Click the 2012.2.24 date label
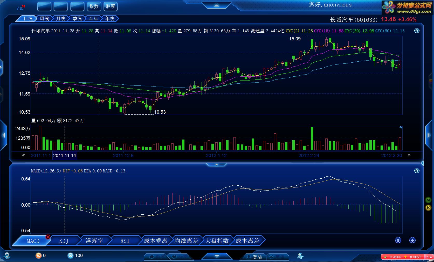The image size is (434, 262). [x=309, y=155]
